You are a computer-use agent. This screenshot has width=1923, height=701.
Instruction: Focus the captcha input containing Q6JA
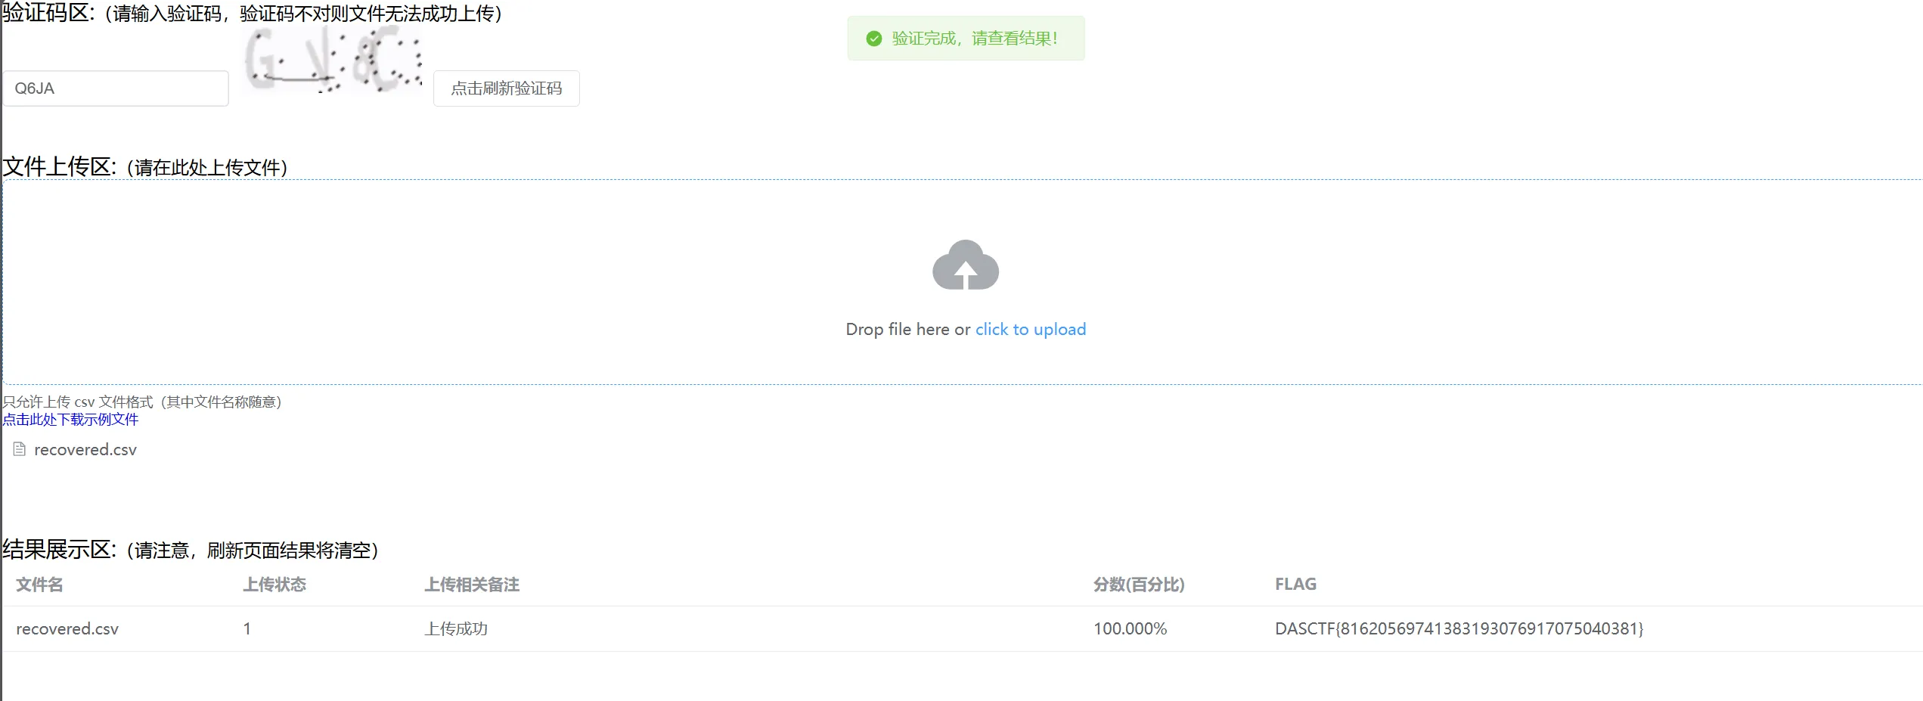[x=116, y=88]
